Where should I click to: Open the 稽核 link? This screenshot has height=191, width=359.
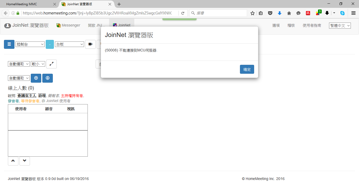[x=291, y=25]
